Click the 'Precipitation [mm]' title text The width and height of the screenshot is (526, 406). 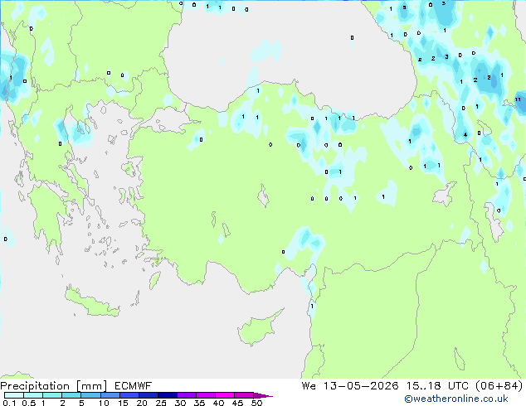(54, 386)
